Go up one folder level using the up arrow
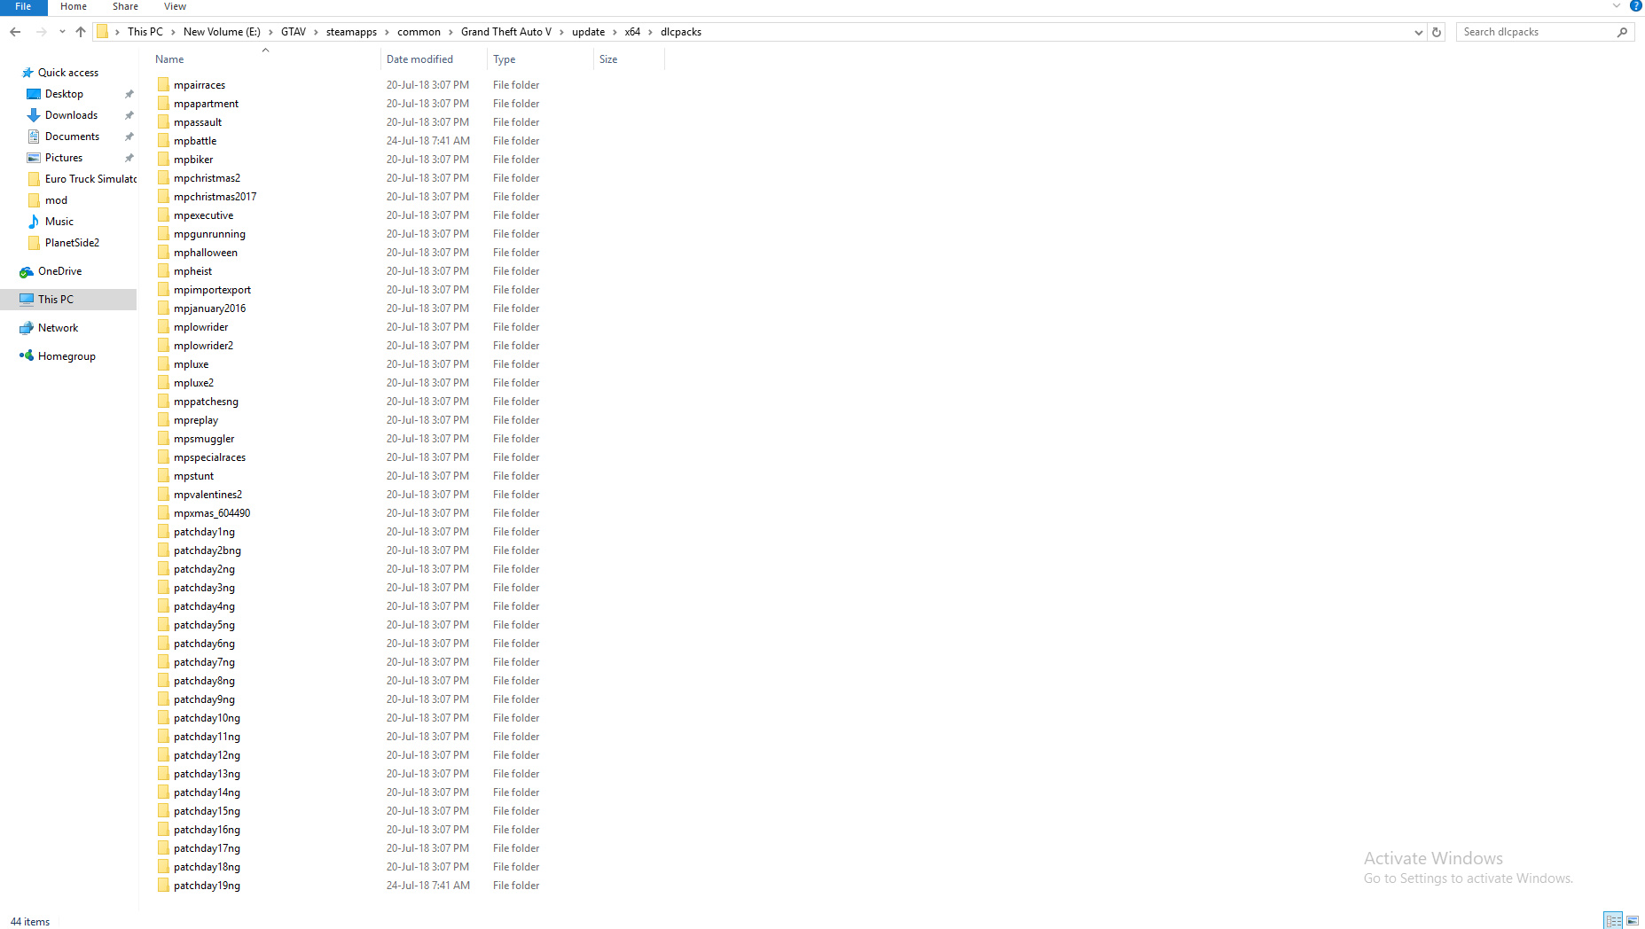This screenshot has height=929, width=1645. point(80,31)
